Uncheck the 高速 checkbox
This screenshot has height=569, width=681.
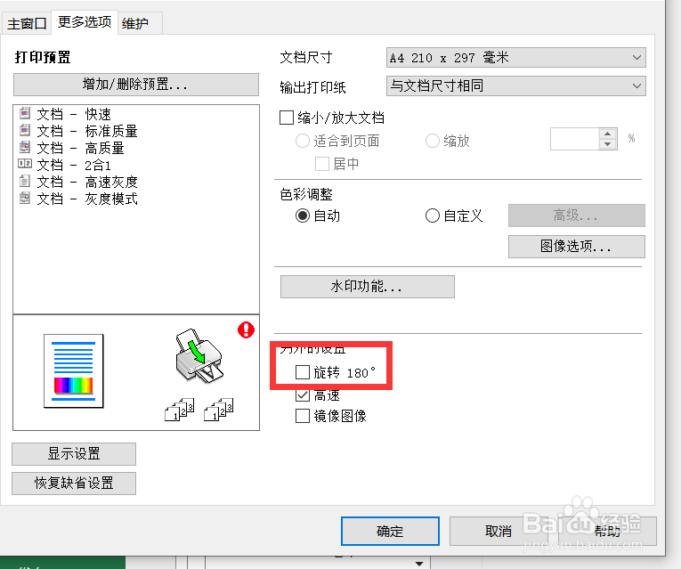tap(303, 394)
